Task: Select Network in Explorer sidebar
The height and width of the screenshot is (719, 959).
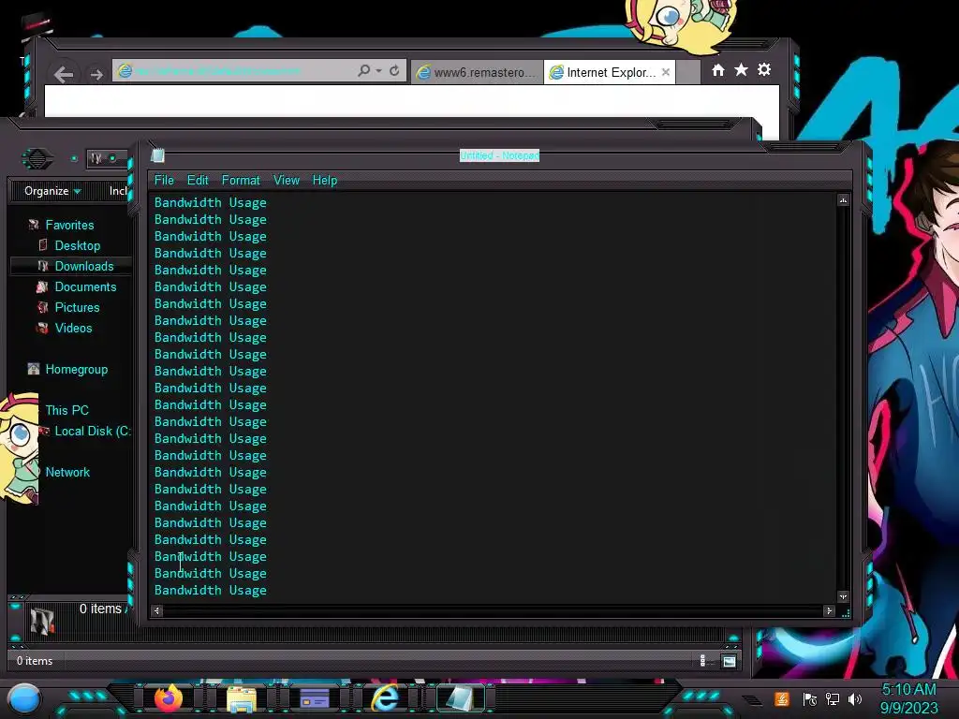Action: tap(67, 472)
